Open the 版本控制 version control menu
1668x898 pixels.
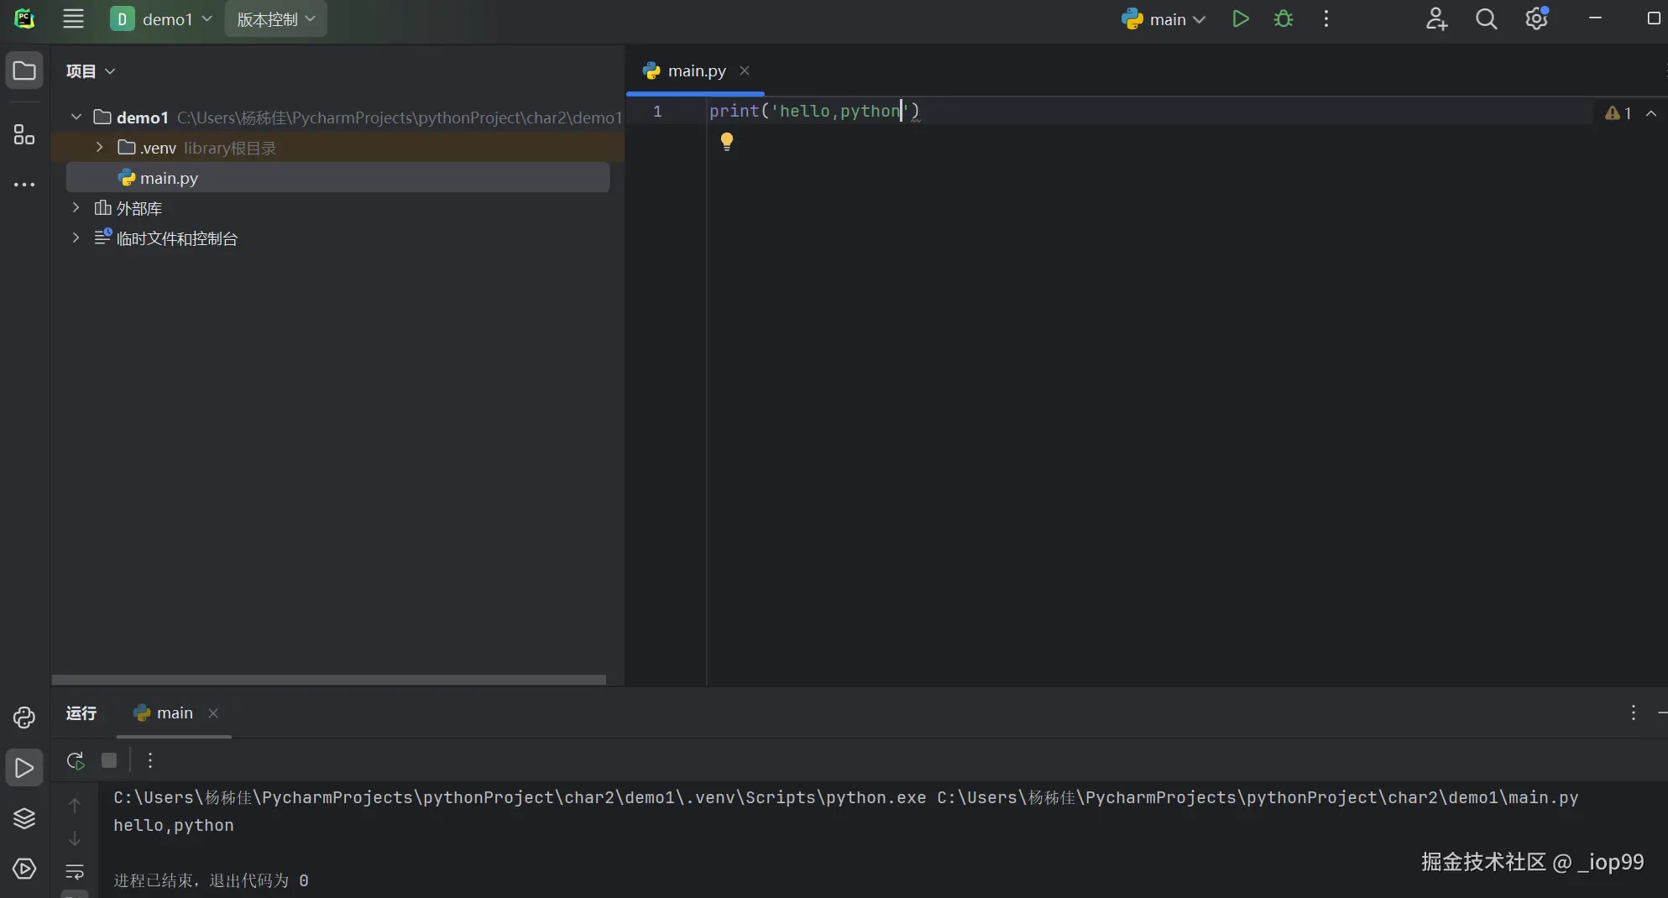[275, 19]
